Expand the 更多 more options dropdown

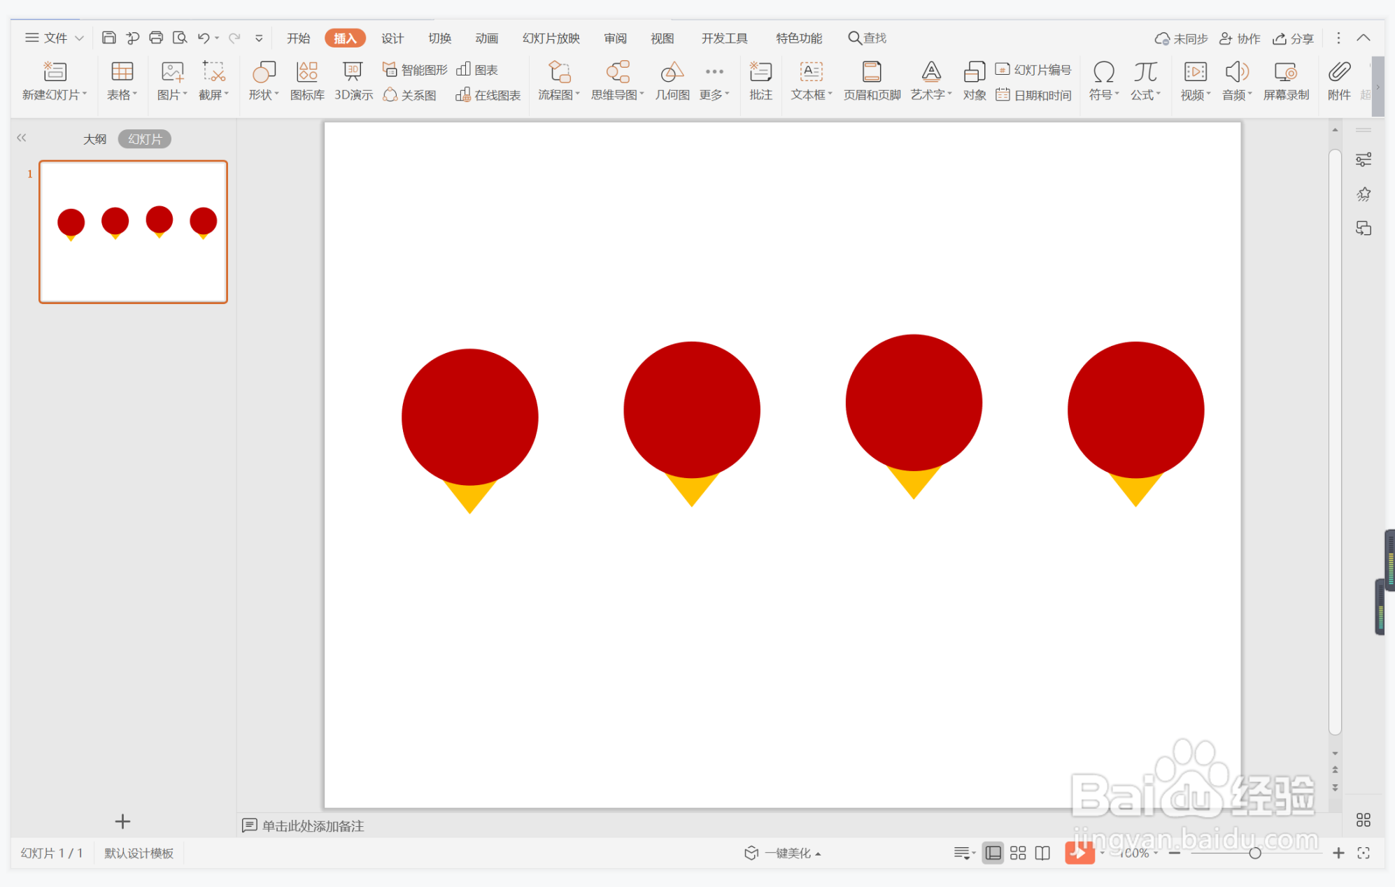714,81
